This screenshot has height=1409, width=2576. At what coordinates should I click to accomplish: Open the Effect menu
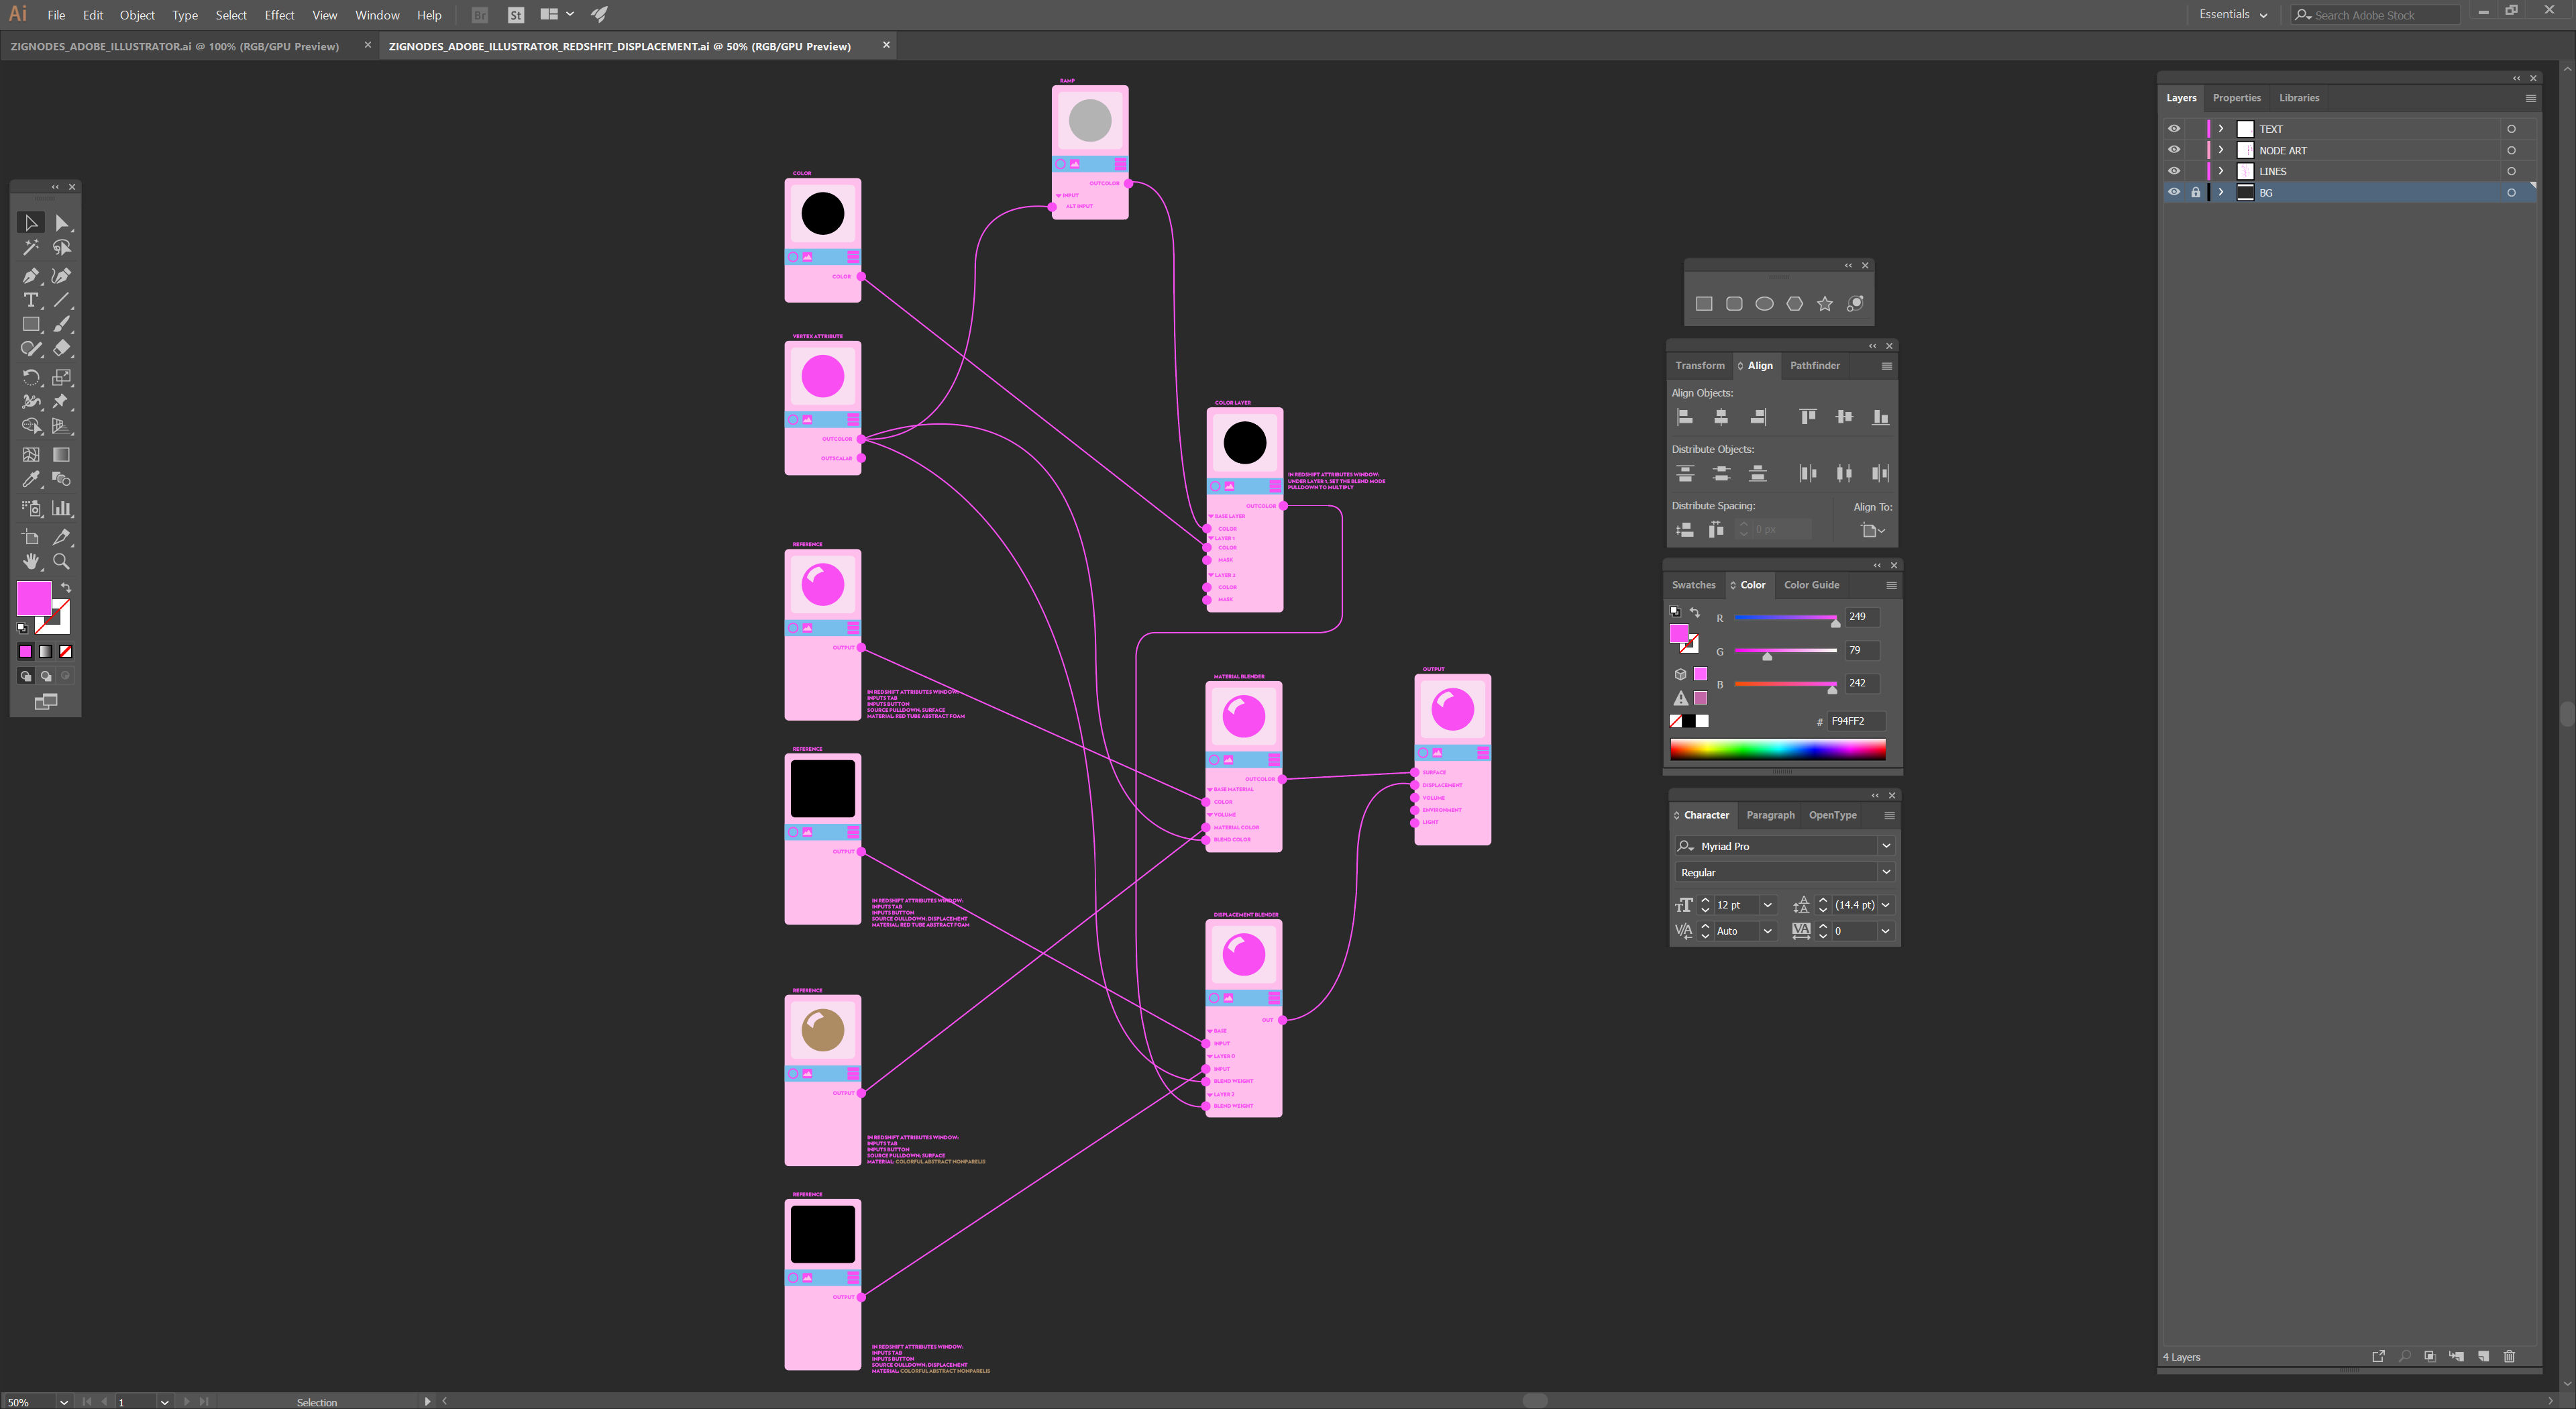point(279,15)
